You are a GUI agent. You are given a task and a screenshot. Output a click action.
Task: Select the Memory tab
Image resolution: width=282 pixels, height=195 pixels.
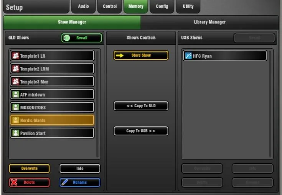pos(136,7)
